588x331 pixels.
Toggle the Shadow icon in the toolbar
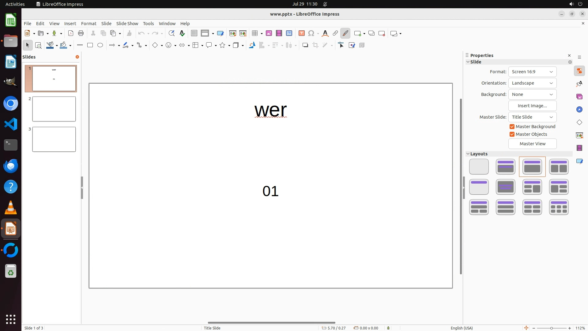(305, 45)
